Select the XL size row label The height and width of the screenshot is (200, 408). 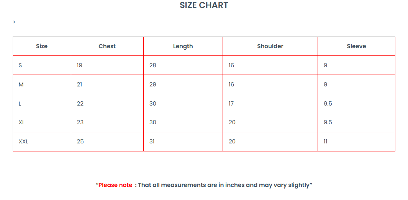22,122
